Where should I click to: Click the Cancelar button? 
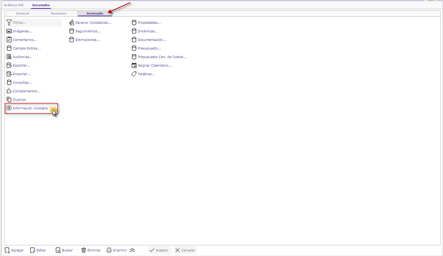[185, 250]
